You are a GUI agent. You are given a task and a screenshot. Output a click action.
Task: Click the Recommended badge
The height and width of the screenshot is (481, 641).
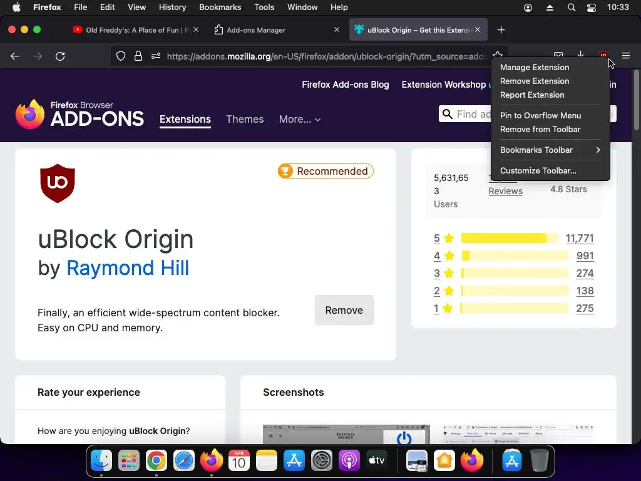click(x=326, y=171)
